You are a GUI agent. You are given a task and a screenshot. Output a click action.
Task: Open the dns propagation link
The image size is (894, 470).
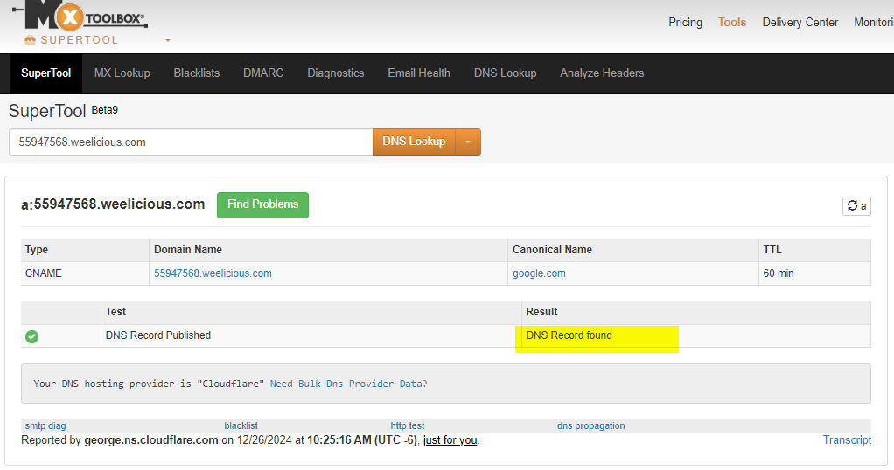[x=591, y=425]
